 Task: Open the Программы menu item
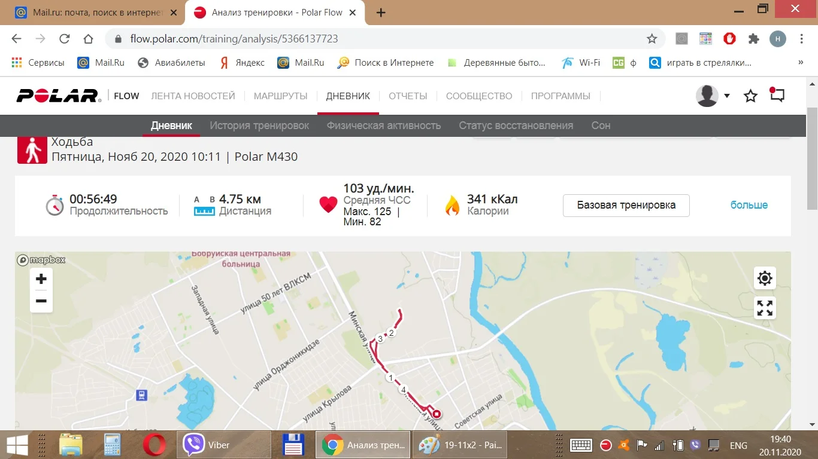point(561,96)
